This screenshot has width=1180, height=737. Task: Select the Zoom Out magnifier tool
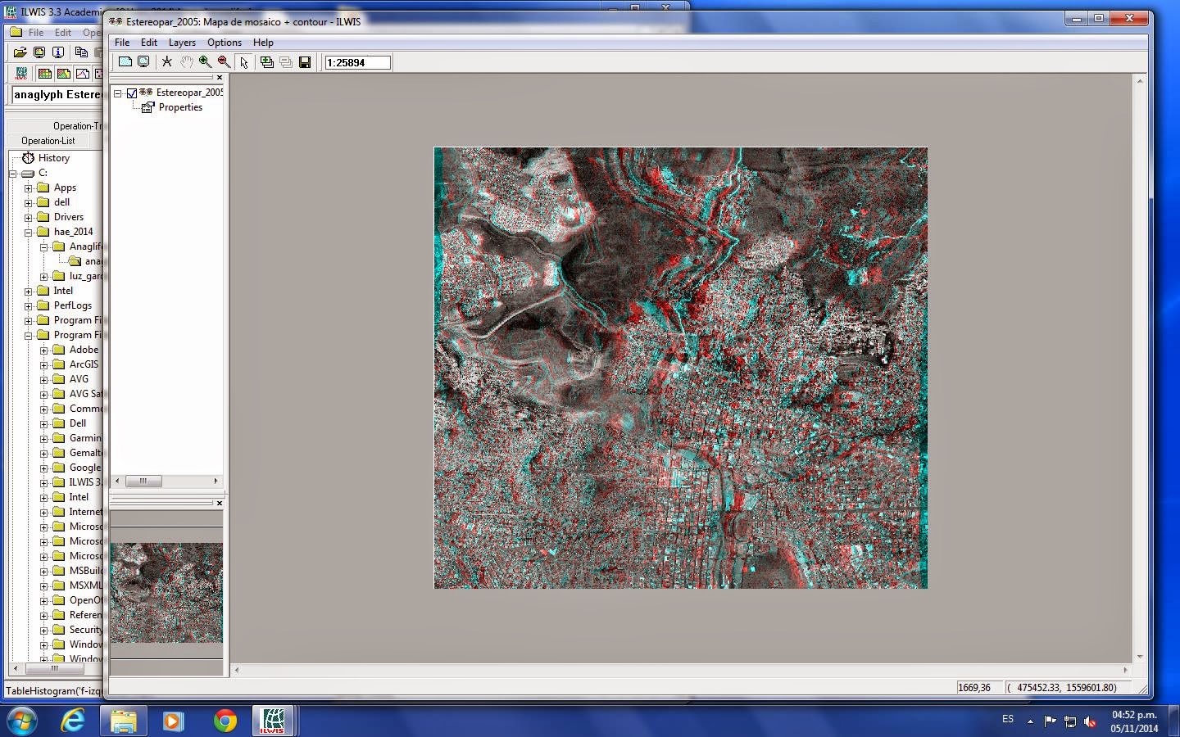pos(223,62)
